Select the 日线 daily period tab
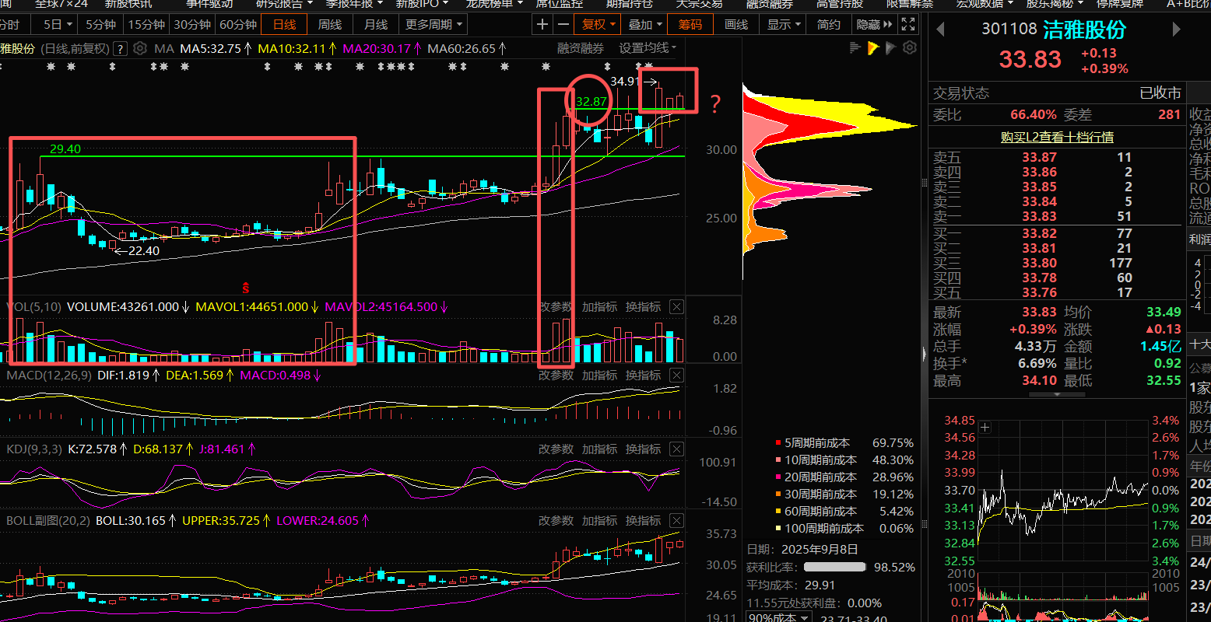Viewport: 1211px width, 622px height. [284, 24]
